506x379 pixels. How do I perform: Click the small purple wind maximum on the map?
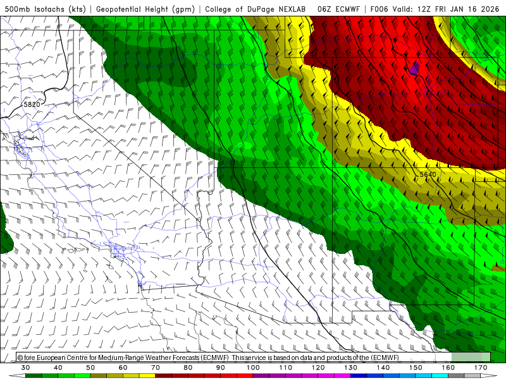tap(414, 69)
